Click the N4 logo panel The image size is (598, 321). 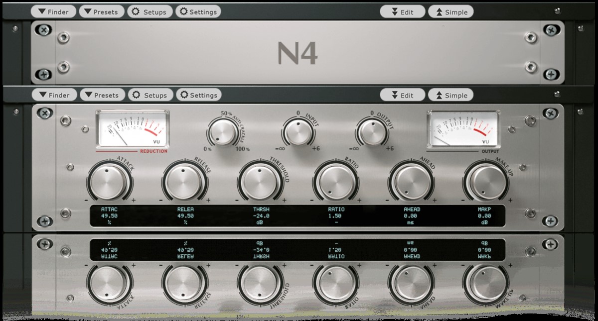(x=298, y=54)
